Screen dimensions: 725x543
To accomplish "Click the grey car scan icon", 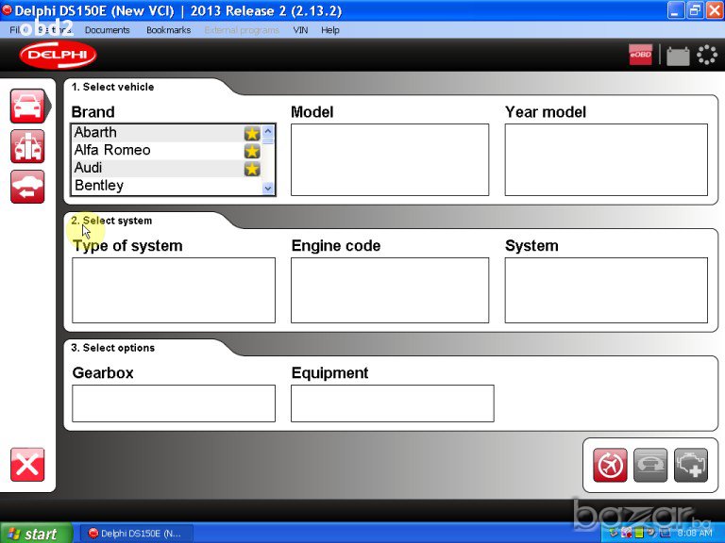I will point(650,465).
